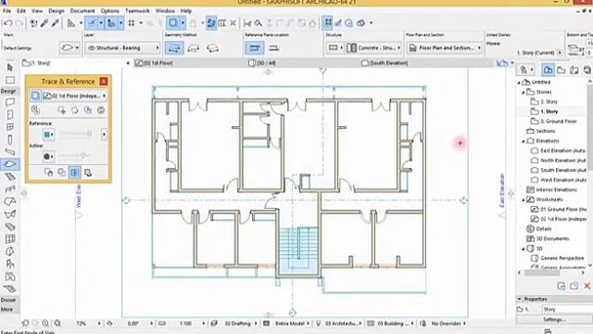Open the Design menu

[x=57, y=11]
